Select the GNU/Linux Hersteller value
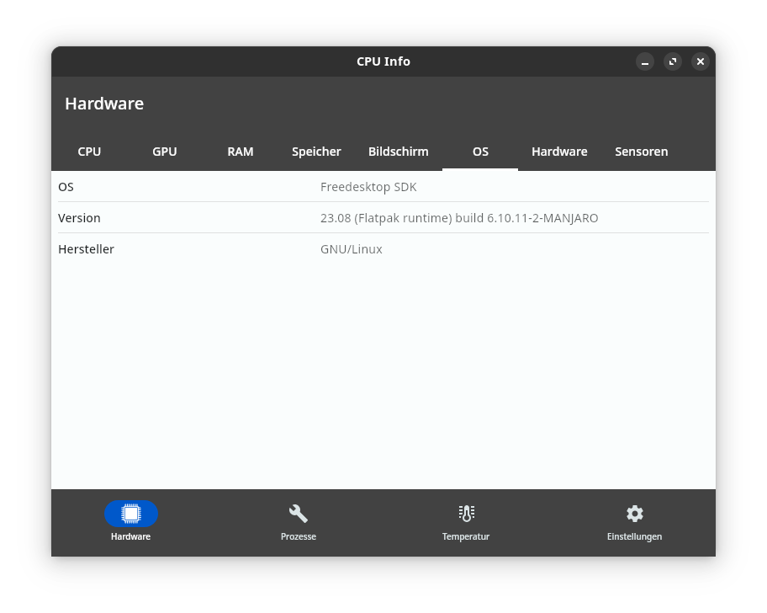 [352, 249]
